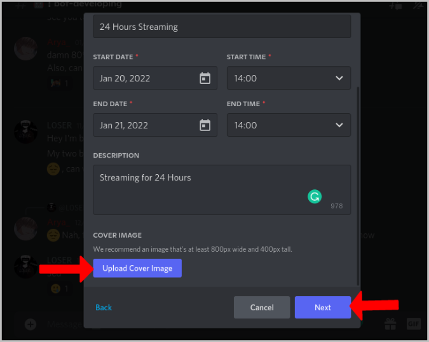Click the Start Date field Jan 20, 2022
The image size is (429, 342).
155,78
